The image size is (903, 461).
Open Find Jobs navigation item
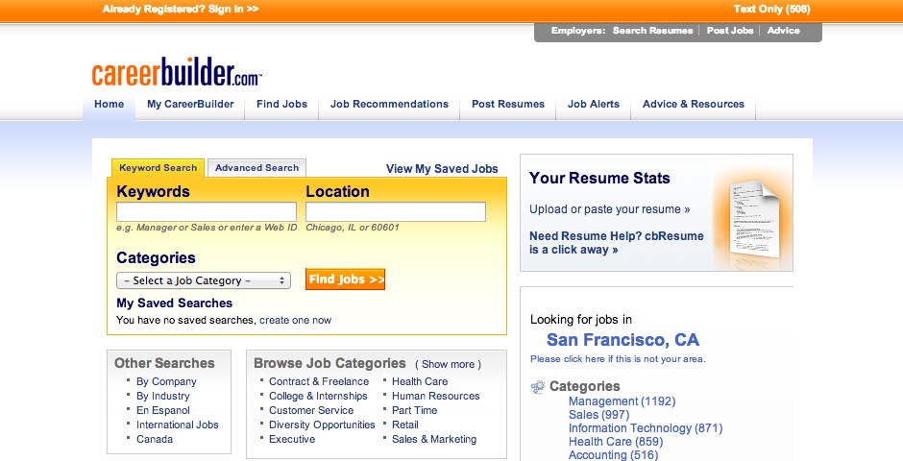[281, 104]
